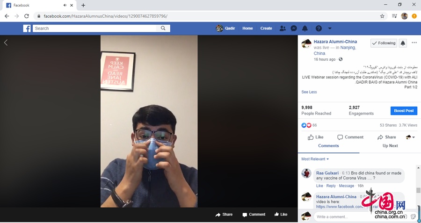Open Messenger icon in Facebook header
Viewport: 421px width, 223px height.
pyautogui.click(x=294, y=29)
